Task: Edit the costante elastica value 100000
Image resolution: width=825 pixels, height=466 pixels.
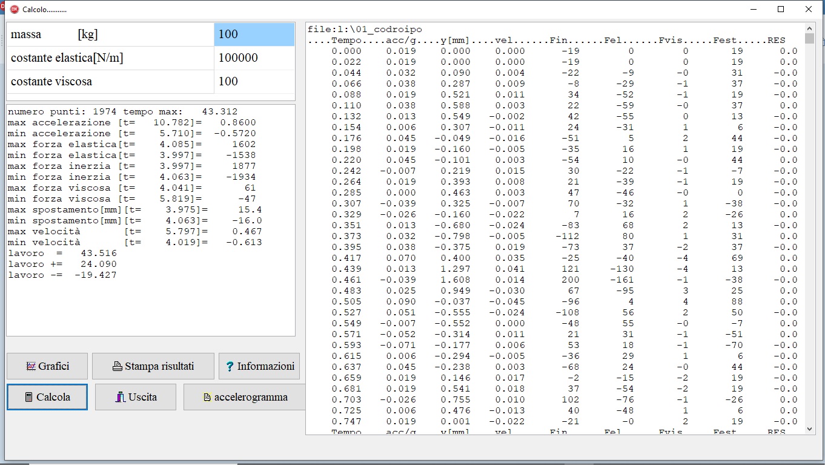Action: (x=254, y=58)
